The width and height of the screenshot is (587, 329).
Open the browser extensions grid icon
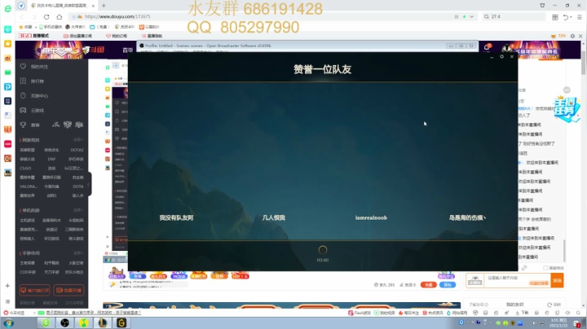tap(555, 17)
